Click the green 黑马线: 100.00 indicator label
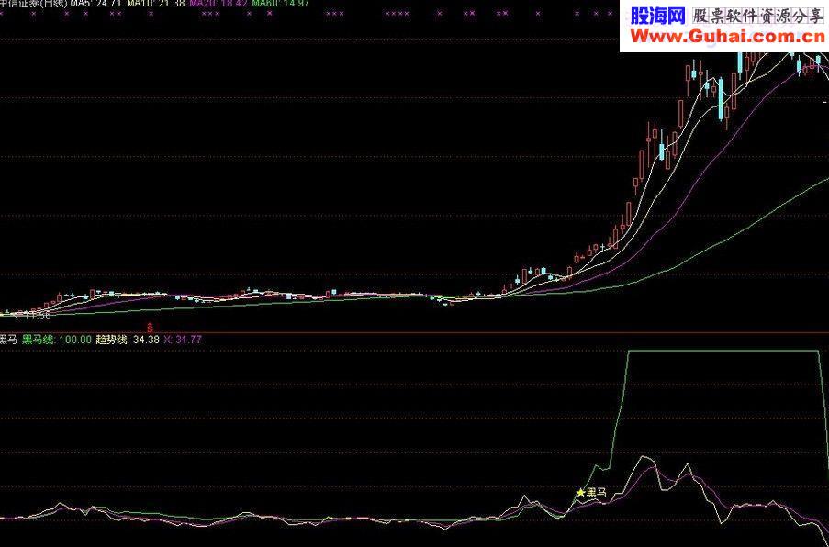 pos(57,340)
